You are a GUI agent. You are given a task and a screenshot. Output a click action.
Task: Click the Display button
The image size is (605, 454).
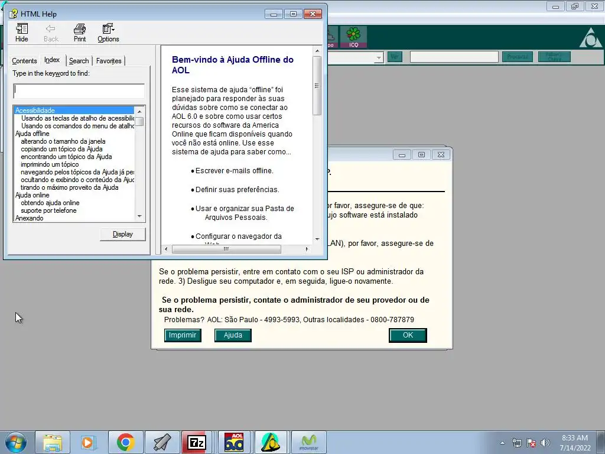click(123, 234)
